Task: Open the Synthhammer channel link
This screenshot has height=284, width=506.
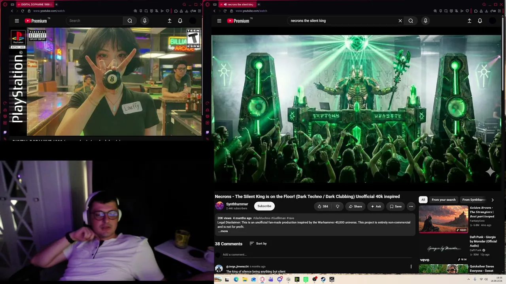Action: [237, 204]
